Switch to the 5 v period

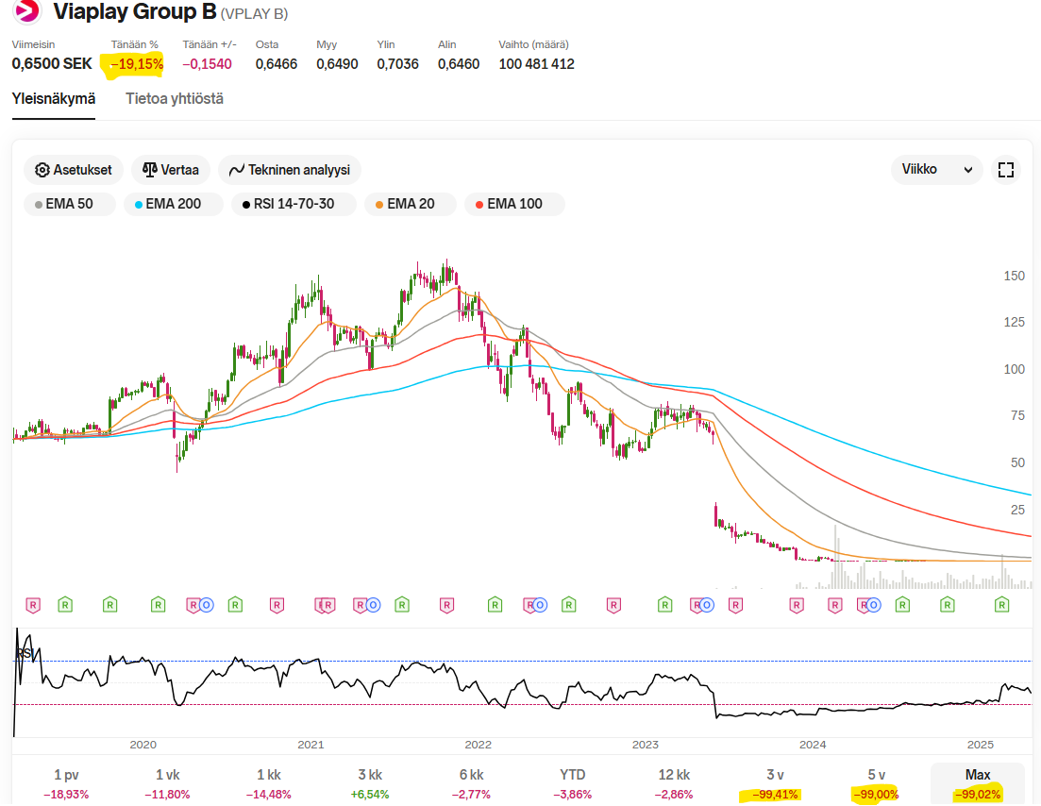pos(876,783)
